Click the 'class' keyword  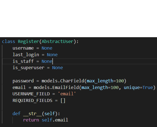pos(9,42)
